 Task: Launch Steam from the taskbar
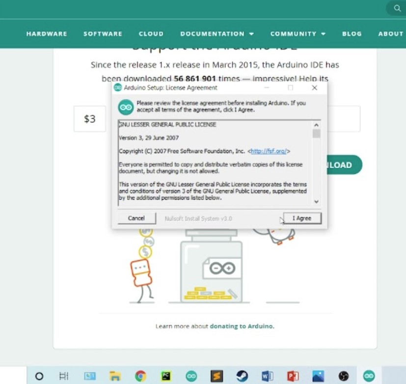pos(242,376)
